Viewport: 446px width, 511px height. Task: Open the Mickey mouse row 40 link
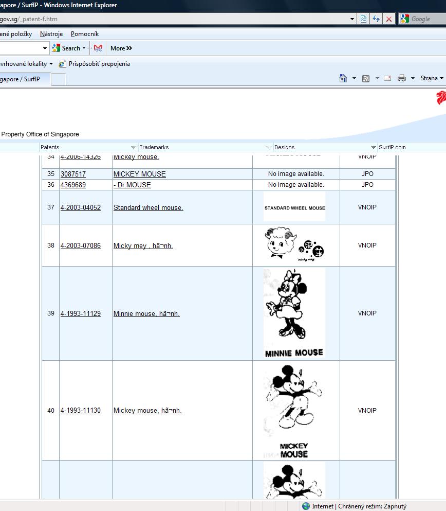[x=147, y=410]
